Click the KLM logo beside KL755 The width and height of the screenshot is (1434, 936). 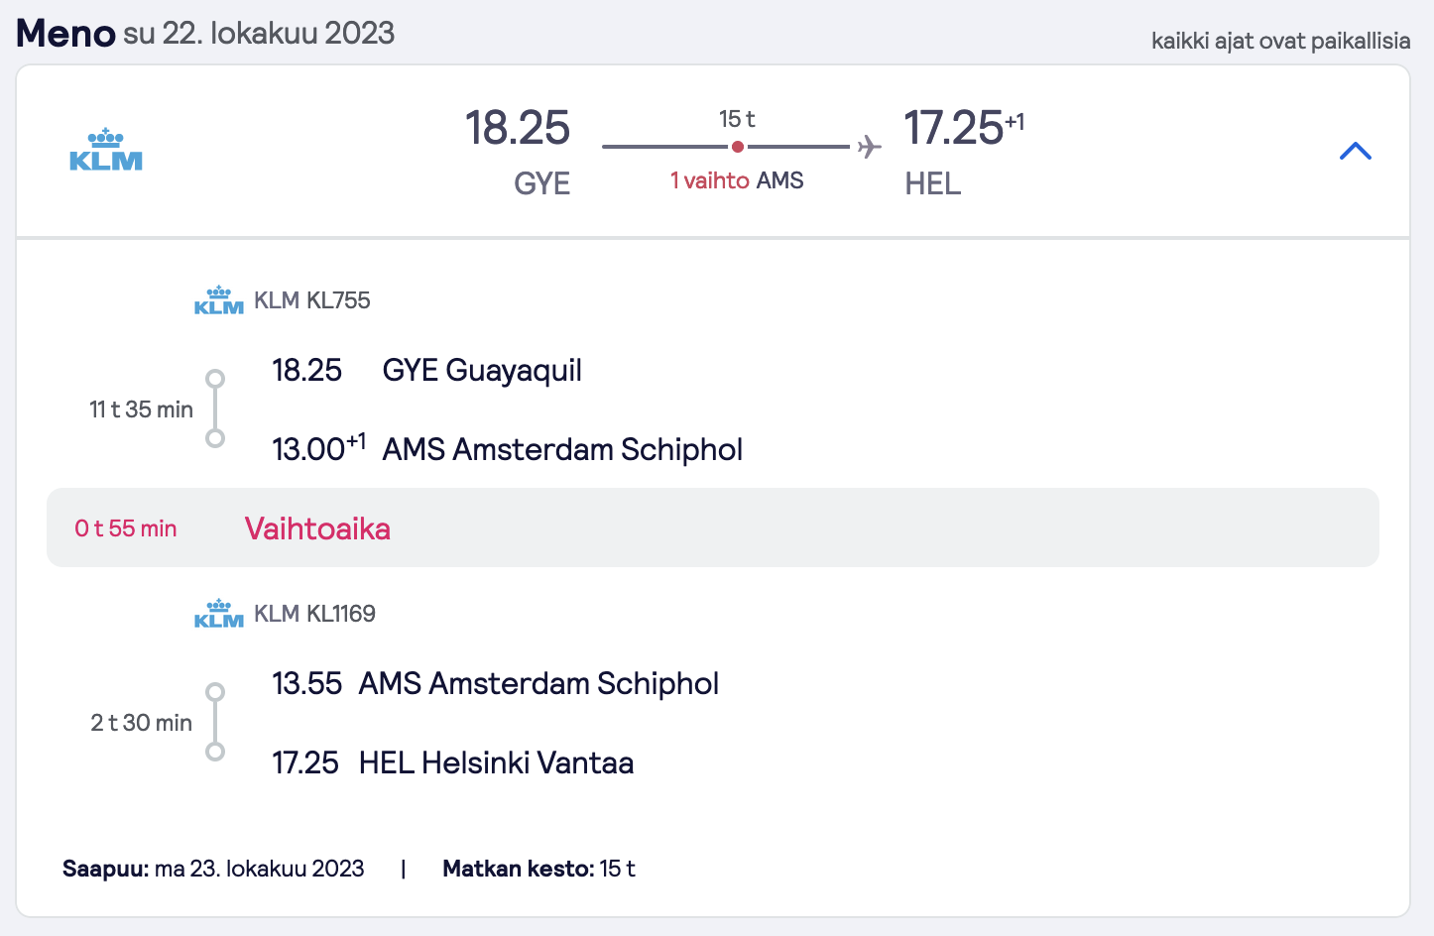click(x=219, y=300)
